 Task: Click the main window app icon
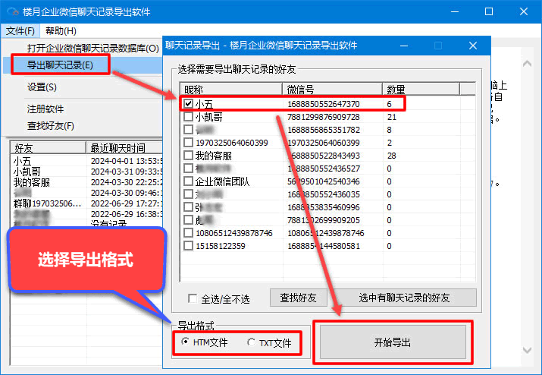pyautogui.click(x=12, y=11)
